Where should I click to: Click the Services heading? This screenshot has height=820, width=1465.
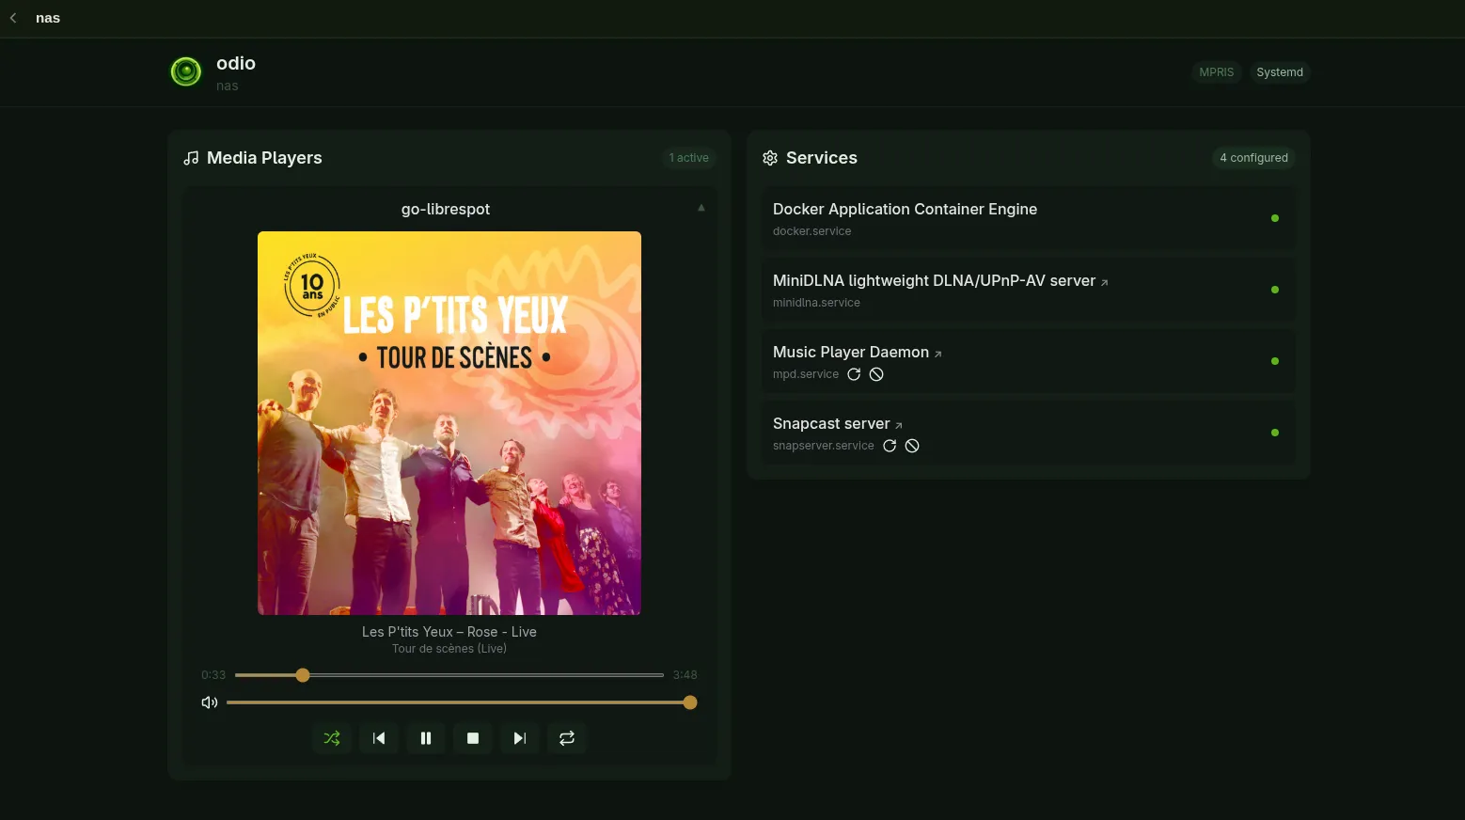tap(822, 158)
